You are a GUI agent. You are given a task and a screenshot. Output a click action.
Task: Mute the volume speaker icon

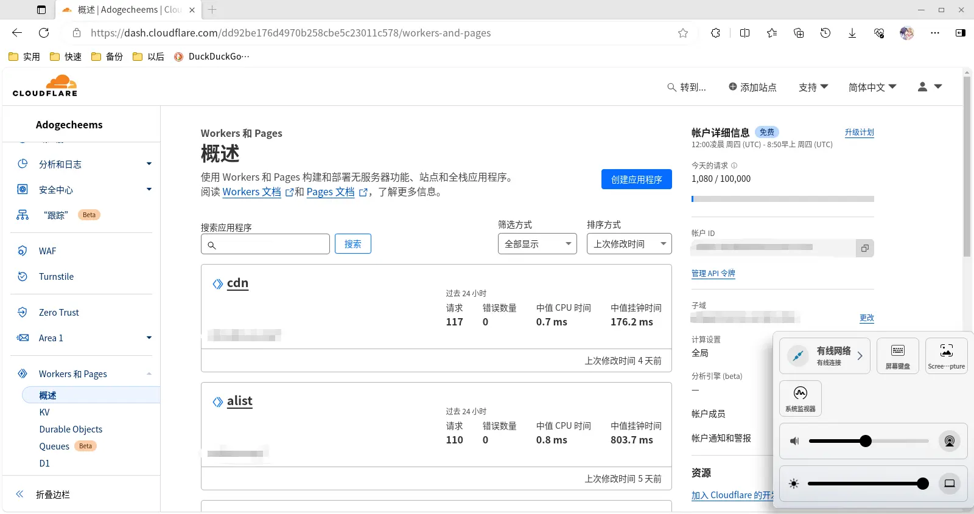pos(794,441)
